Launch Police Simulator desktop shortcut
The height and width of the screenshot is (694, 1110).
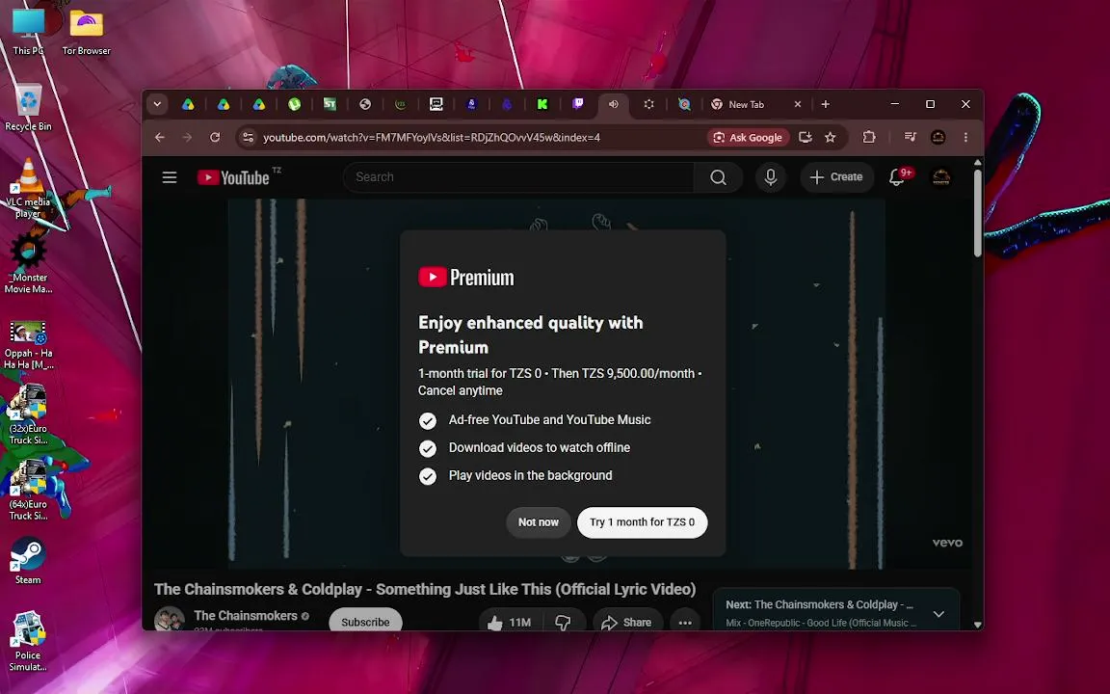click(28, 642)
